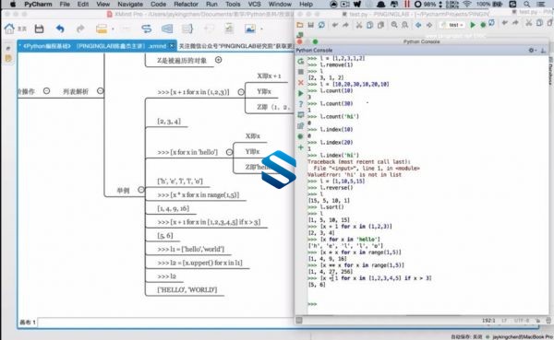The width and height of the screenshot is (554, 340).
Task: Open the test run configuration dropdown
Action: 453,25
